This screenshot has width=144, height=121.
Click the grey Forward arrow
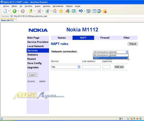tap(23, 11)
